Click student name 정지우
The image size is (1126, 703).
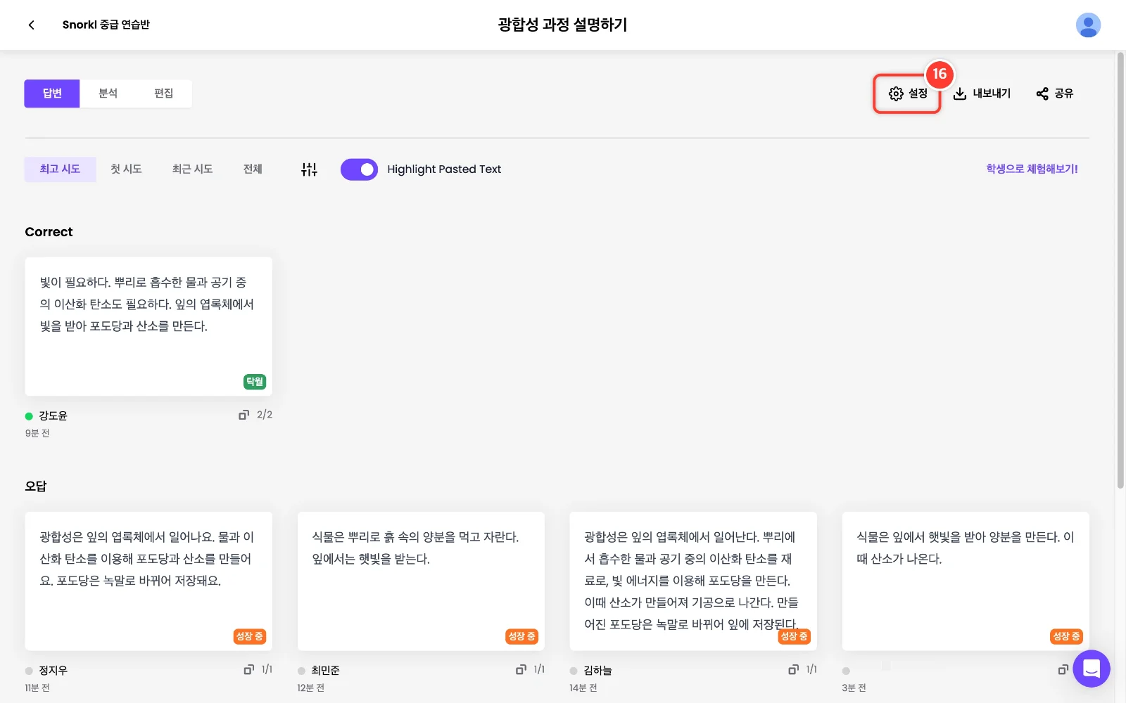53,670
